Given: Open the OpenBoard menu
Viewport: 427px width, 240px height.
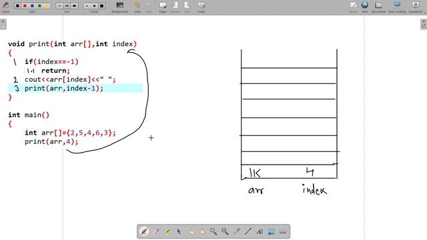Looking at the screenshot, I should pos(416,7).
